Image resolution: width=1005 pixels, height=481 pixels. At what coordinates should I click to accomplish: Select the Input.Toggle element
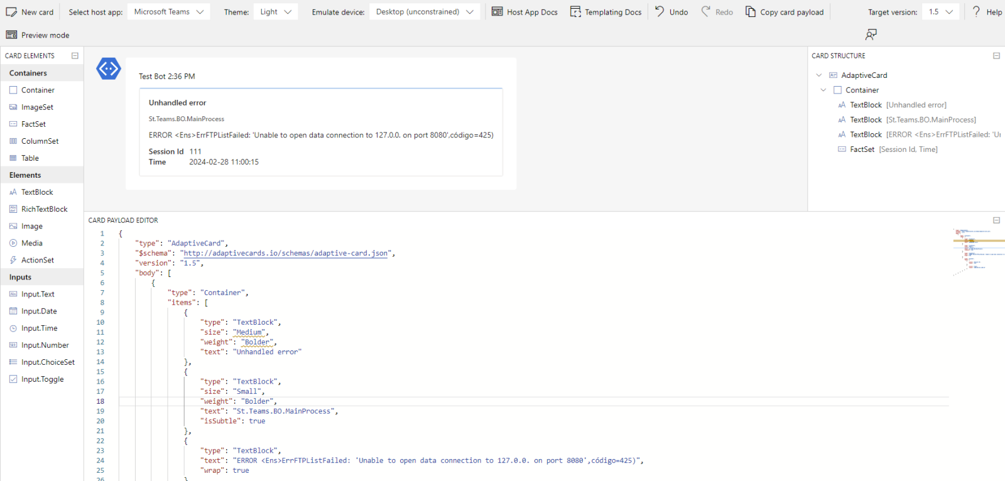[x=42, y=379]
